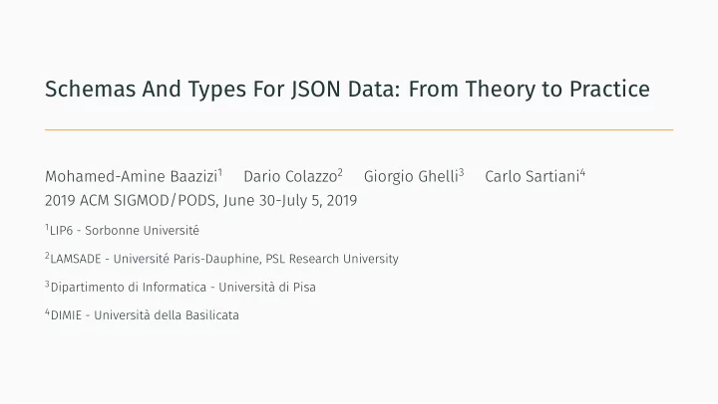This screenshot has height=404, width=718.
Task: Select author name Giorgio Ghelli
Action: click(x=411, y=176)
